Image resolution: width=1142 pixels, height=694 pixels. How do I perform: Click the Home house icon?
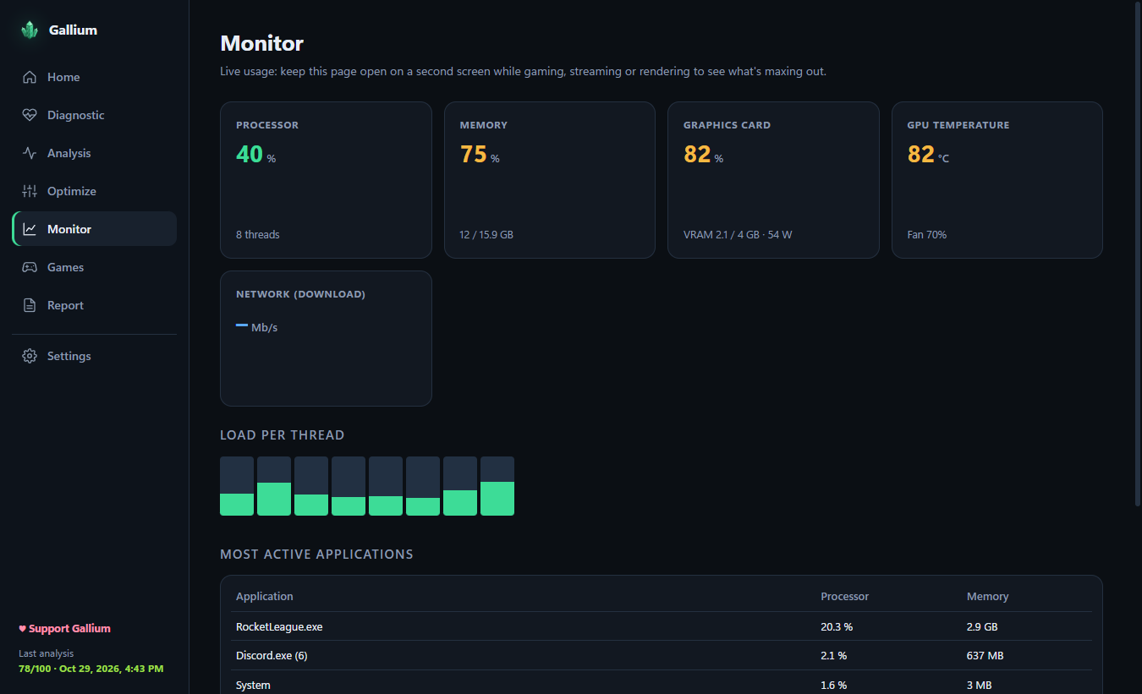point(30,77)
